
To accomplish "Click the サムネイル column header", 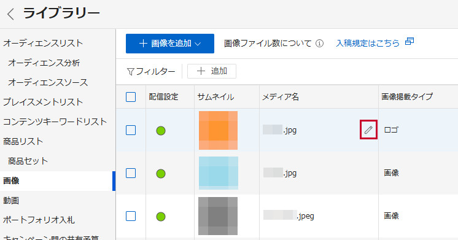I will pos(215,97).
